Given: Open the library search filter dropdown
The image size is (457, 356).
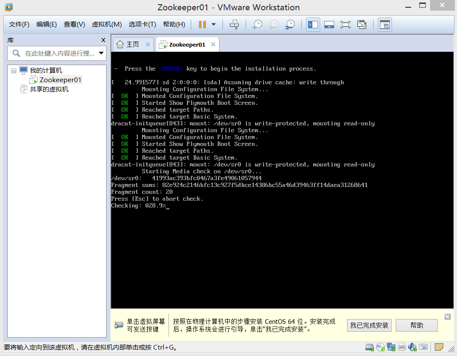Looking at the screenshot, I should point(101,53).
